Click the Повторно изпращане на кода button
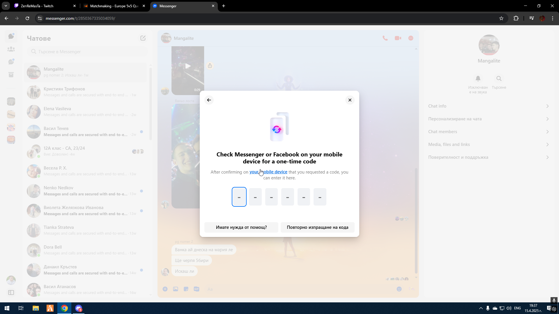 [x=317, y=227]
